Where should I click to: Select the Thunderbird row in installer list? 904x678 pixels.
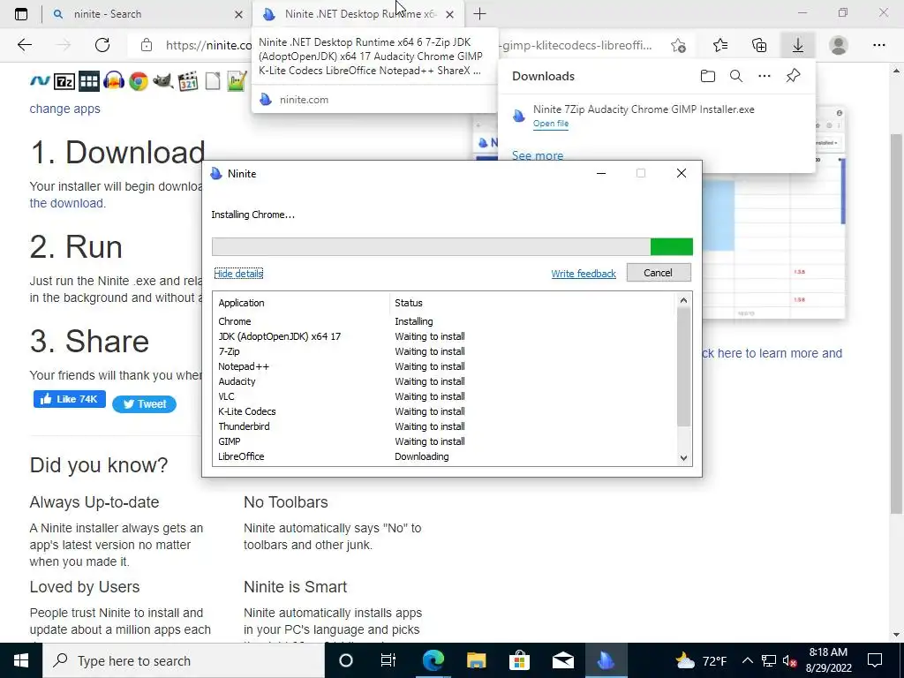click(x=444, y=426)
